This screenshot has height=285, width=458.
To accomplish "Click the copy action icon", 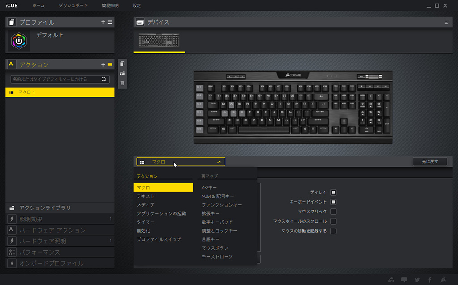I will click(123, 64).
